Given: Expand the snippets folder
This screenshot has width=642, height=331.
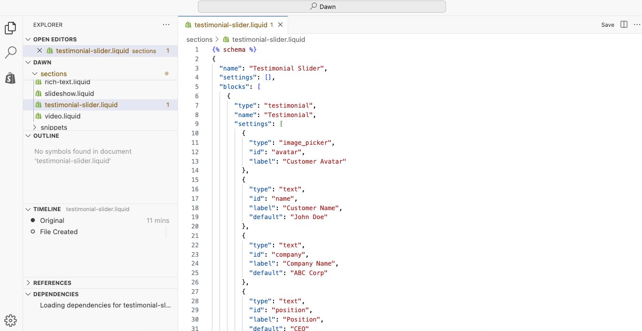Looking at the screenshot, I should click(35, 127).
